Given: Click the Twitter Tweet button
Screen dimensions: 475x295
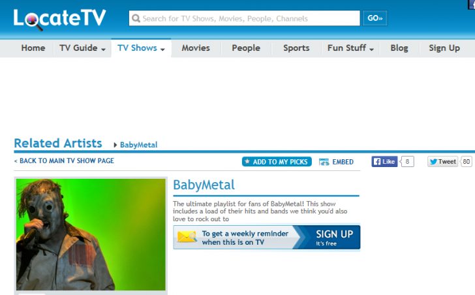Looking at the screenshot, I should pos(443,161).
